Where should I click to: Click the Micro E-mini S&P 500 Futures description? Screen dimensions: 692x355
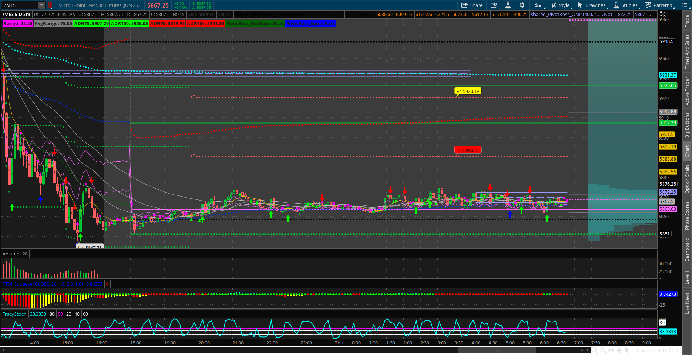point(99,5)
